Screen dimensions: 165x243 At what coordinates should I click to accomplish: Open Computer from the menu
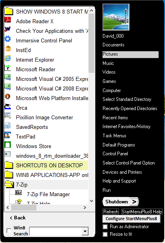click(x=112, y=90)
